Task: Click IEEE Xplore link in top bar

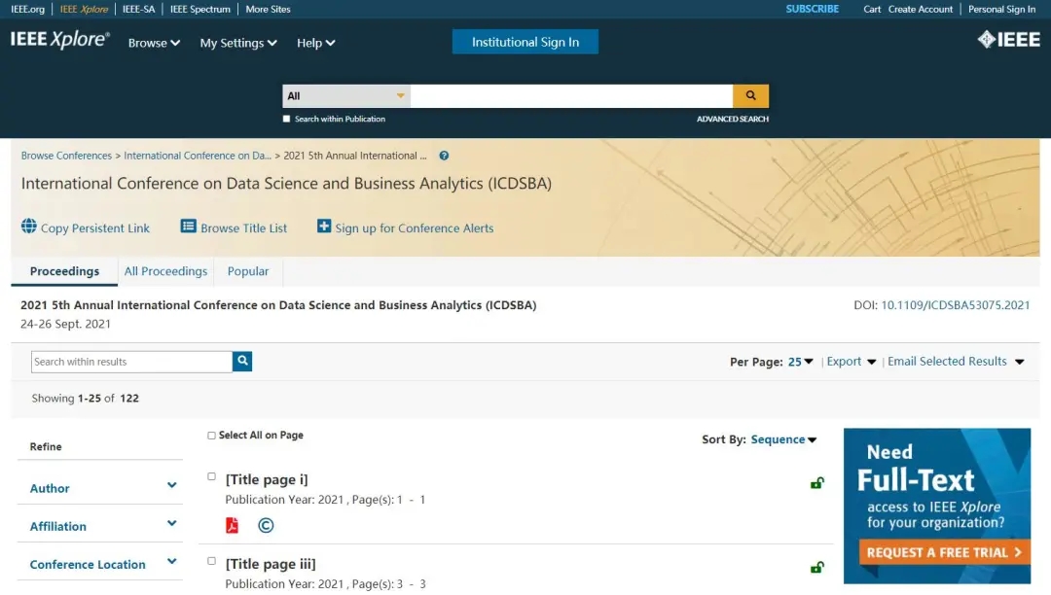Action: [x=84, y=9]
